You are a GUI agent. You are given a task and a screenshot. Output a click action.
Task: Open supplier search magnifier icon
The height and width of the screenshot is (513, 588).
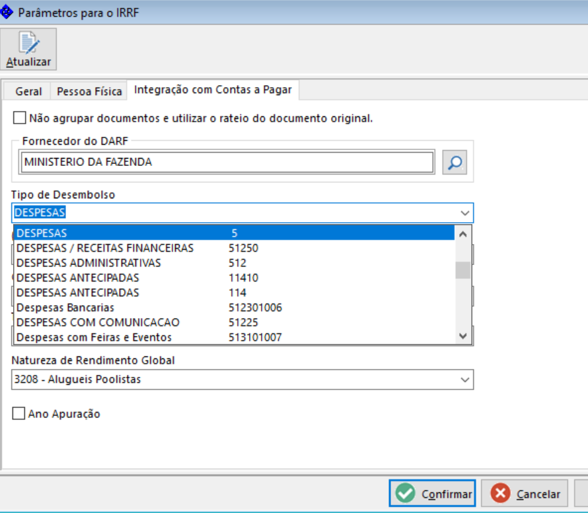[x=455, y=162]
